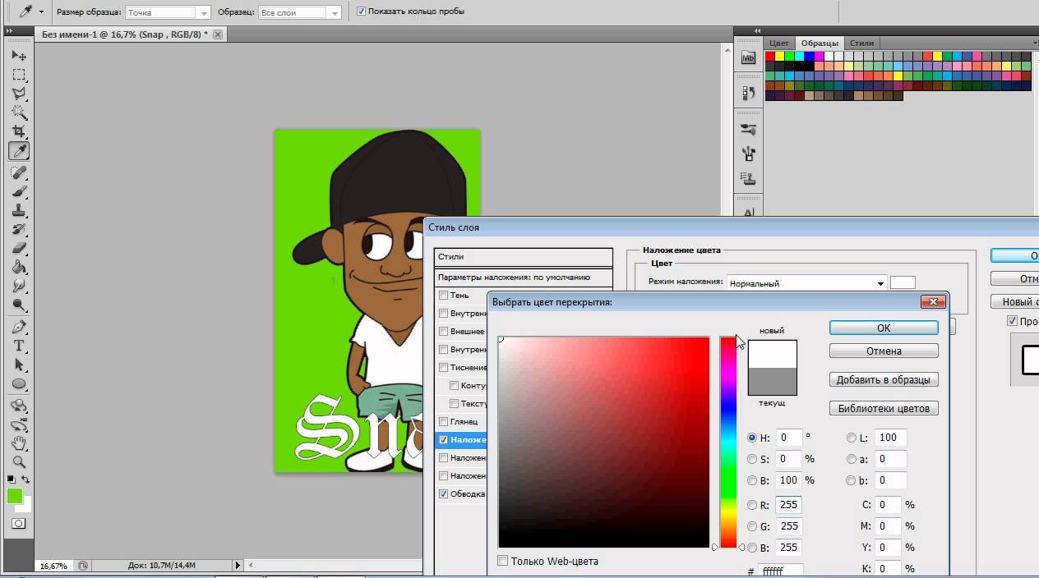Select the Move tool
Screen dimensions: 1039x578
(x=19, y=55)
